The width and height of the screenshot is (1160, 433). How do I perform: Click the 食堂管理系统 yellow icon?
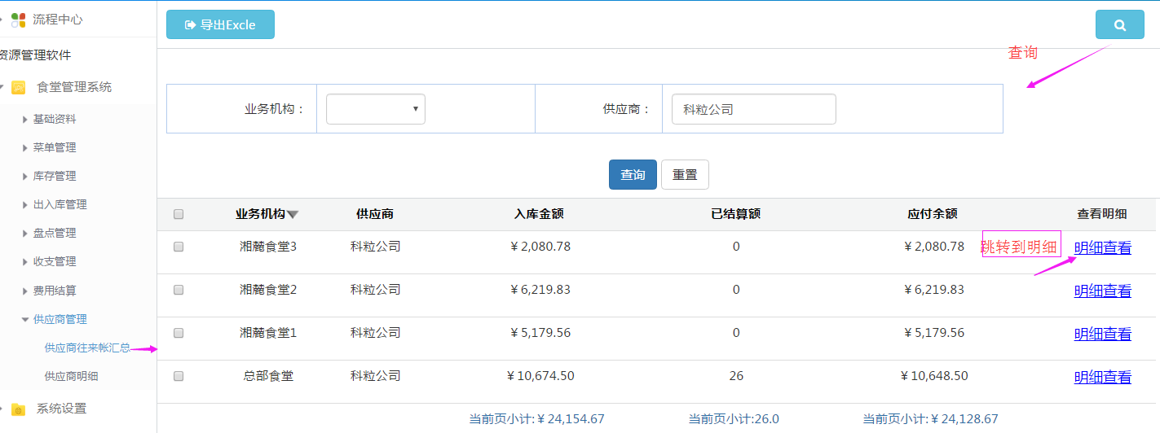click(x=18, y=87)
